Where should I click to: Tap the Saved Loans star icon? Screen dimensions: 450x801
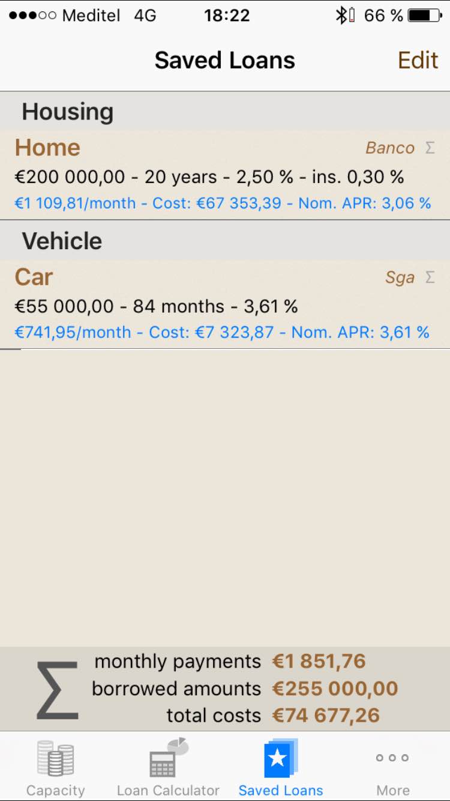pos(280,758)
